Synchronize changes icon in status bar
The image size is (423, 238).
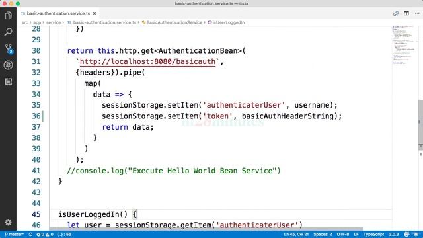point(30,234)
